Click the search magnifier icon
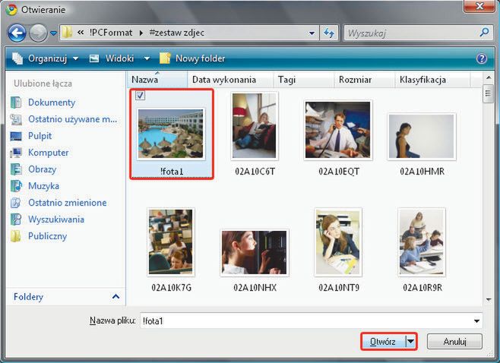 coord(484,32)
